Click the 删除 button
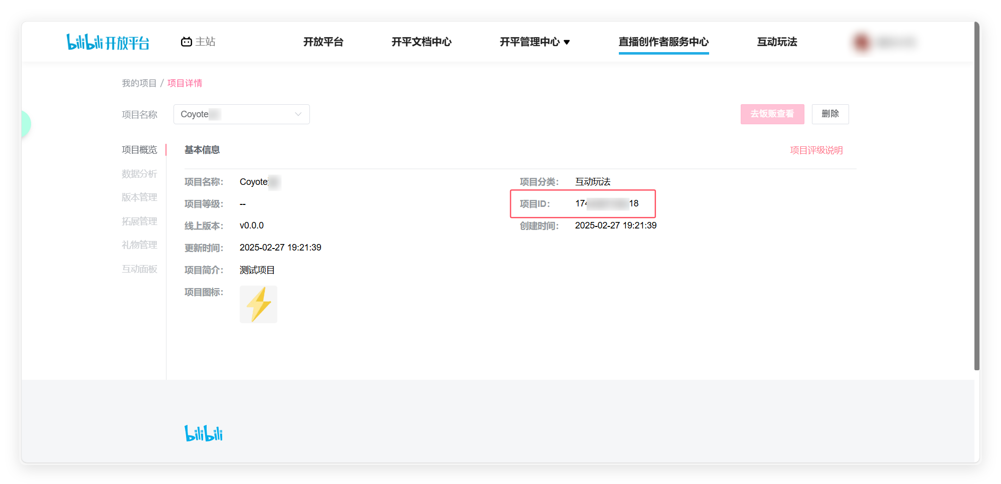1001x484 pixels. (830, 114)
